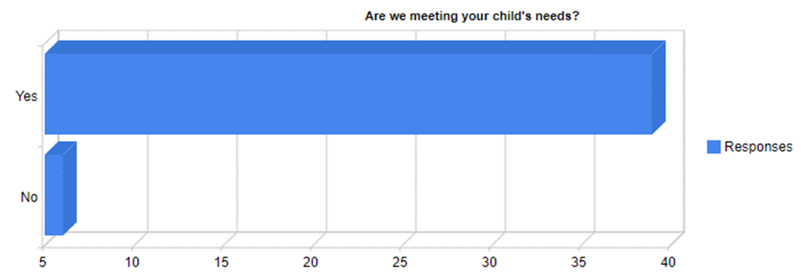Click the axis value 40
The width and height of the screenshot is (801, 277).
[668, 262]
